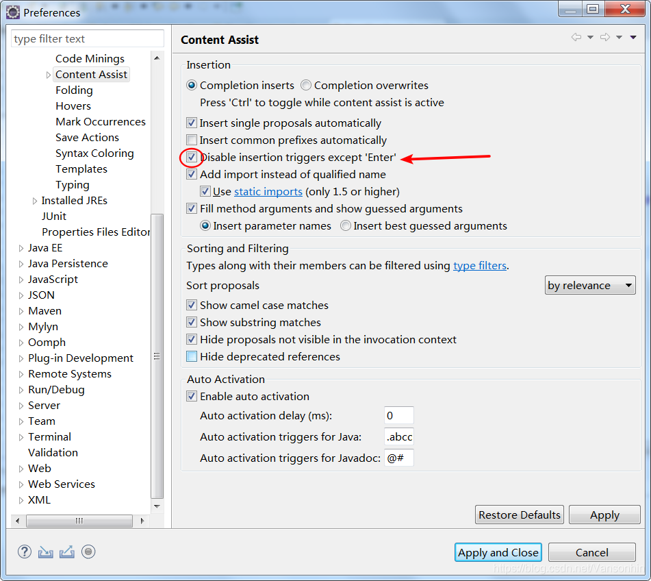Viewport: 651px width, 581px height.
Task: Expand the Run/Debug tree node arrow
Action: click(21, 390)
